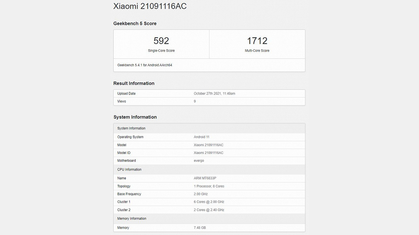Click the CPU 'Name' row label
Image resolution: width=419 pixels, height=235 pixels.
point(122,178)
